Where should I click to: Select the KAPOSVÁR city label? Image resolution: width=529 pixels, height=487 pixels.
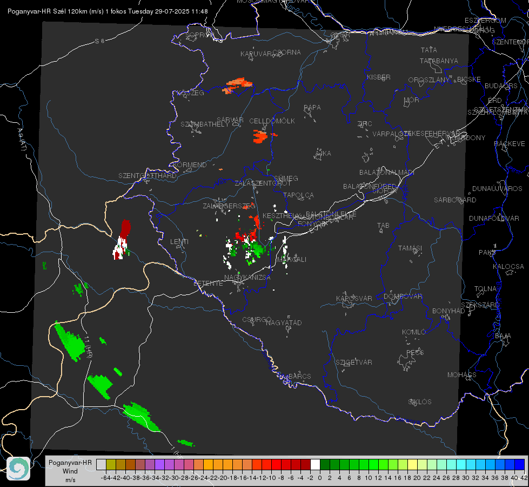(x=354, y=298)
